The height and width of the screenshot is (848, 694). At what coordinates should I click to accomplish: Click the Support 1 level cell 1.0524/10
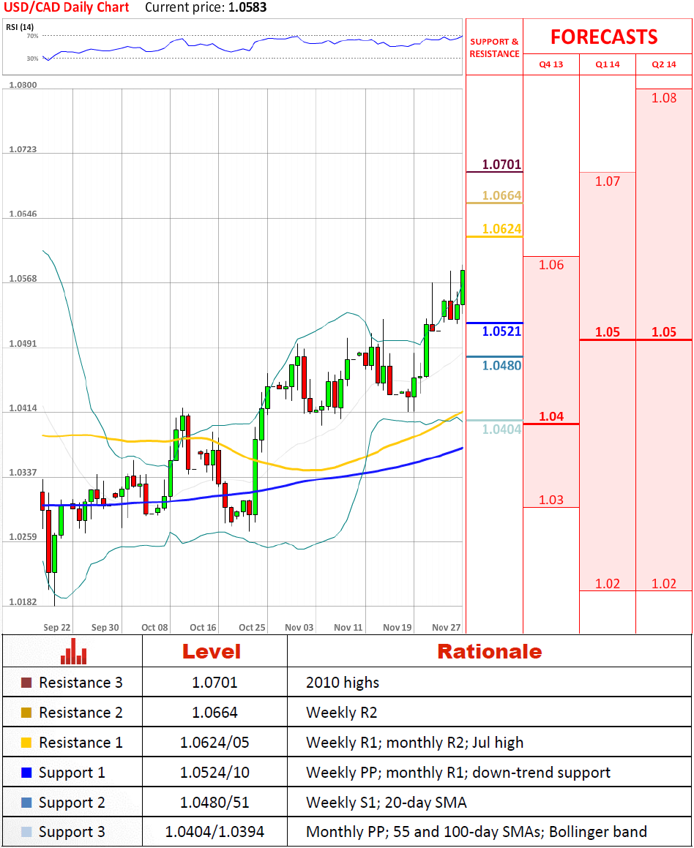click(214, 773)
